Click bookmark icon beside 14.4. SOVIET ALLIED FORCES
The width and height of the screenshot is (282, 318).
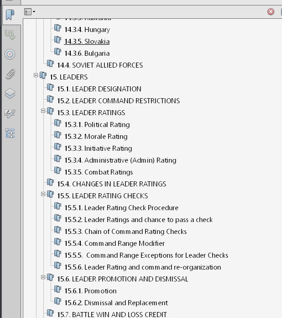click(x=50, y=64)
